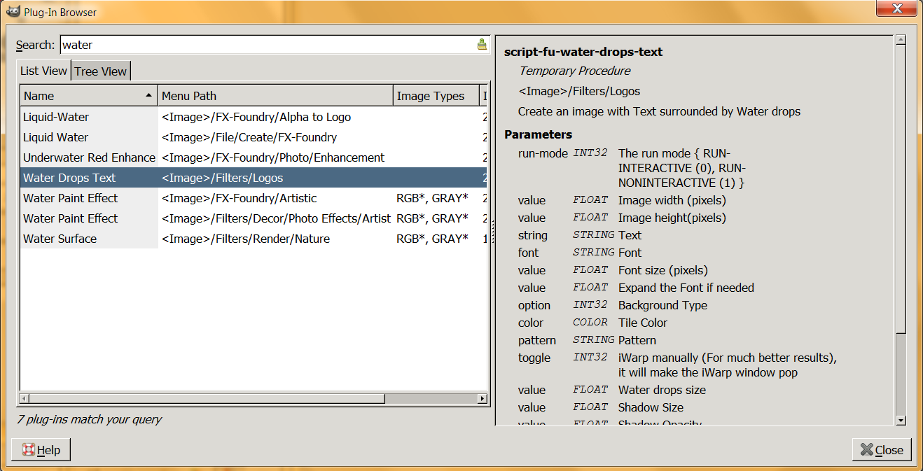The width and height of the screenshot is (923, 471).
Task: Select the List View tab
Action: pyautogui.click(x=43, y=71)
